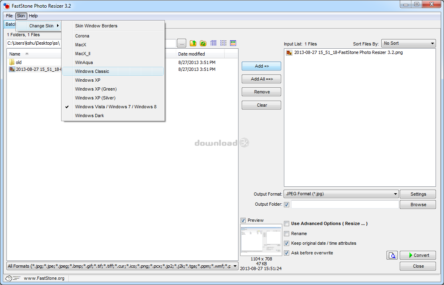Enable the Rename checkbox
The image size is (444, 285).
pyautogui.click(x=287, y=233)
